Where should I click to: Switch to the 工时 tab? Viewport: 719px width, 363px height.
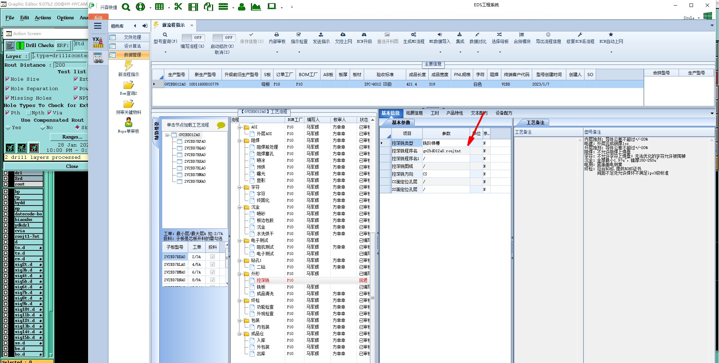coord(435,113)
